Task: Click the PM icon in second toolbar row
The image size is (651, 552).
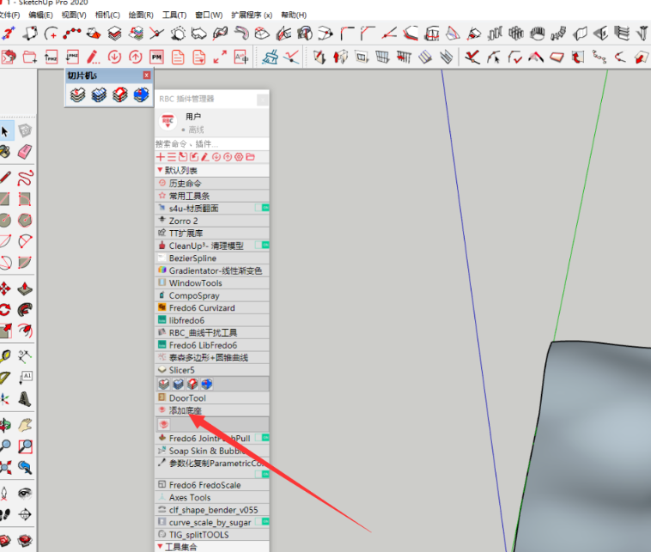Action: tap(156, 57)
